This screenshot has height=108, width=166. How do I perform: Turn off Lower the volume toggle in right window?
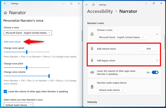pos(155,72)
